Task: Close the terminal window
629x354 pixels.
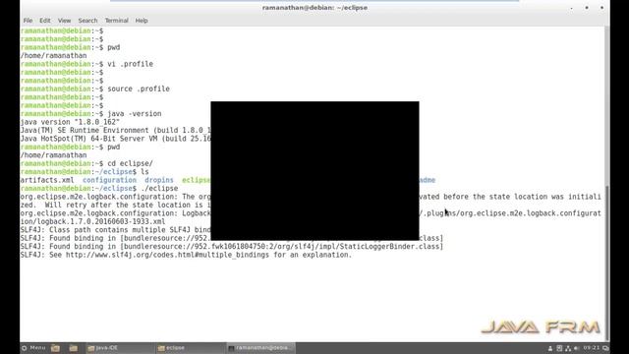Action: coord(601,8)
